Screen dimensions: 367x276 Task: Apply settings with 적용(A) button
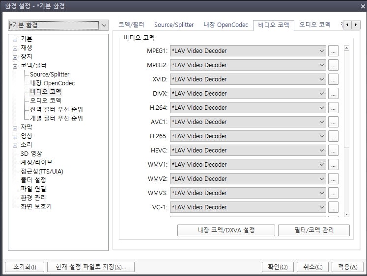[347, 267]
